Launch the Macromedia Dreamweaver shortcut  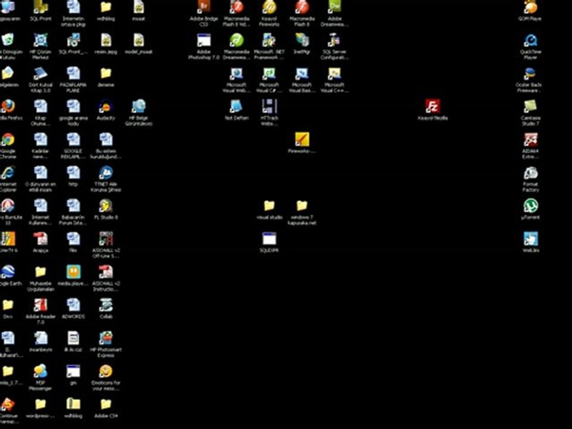pos(237,40)
